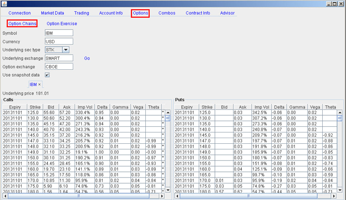Click Calls Imp Vol column header

[85, 107]
